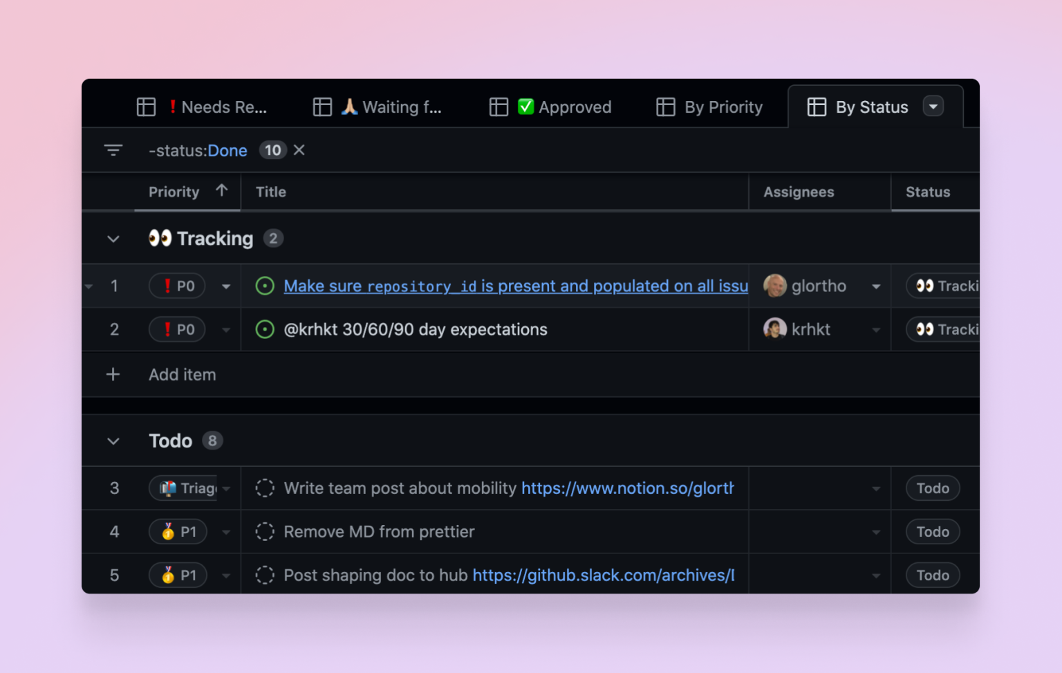Click the open issue icon on repository_id item
Image resolution: width=1062 pixels, height=673 pixels.
pyautogui.click(x=265, y=286)
